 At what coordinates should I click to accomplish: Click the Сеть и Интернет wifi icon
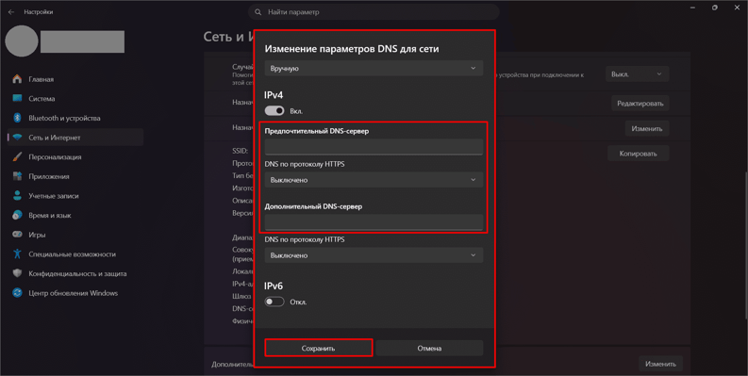click(17, 138)
